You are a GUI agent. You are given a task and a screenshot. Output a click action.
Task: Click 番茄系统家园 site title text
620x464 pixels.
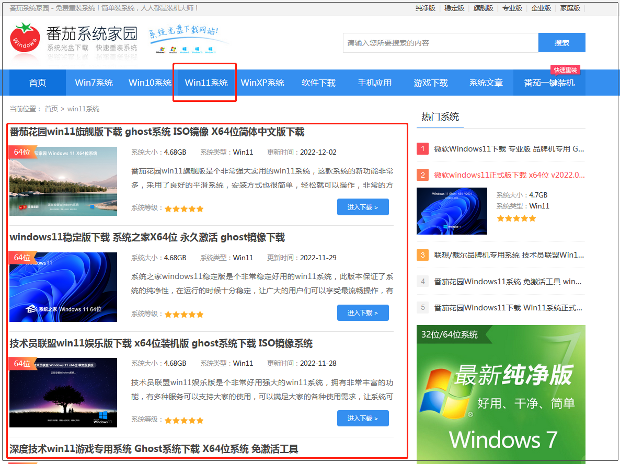point(91,33)
